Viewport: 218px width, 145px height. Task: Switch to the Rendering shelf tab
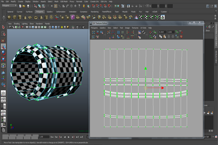(x=95, y=12)
